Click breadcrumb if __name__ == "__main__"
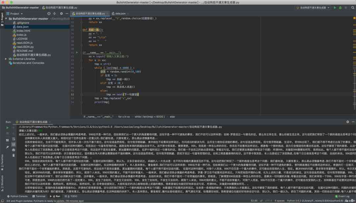 98,117
